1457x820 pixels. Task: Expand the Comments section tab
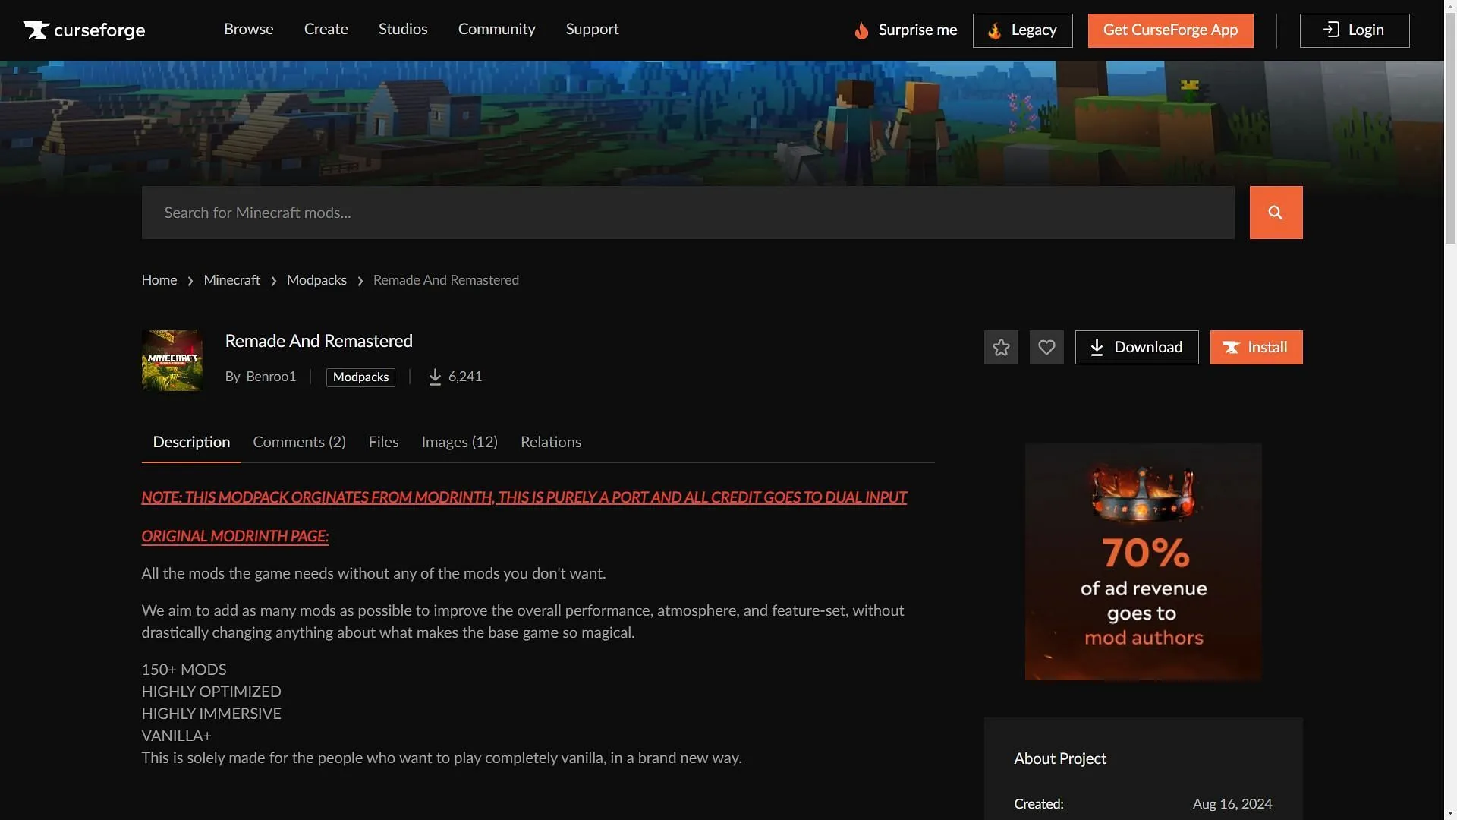coord(299,443)
